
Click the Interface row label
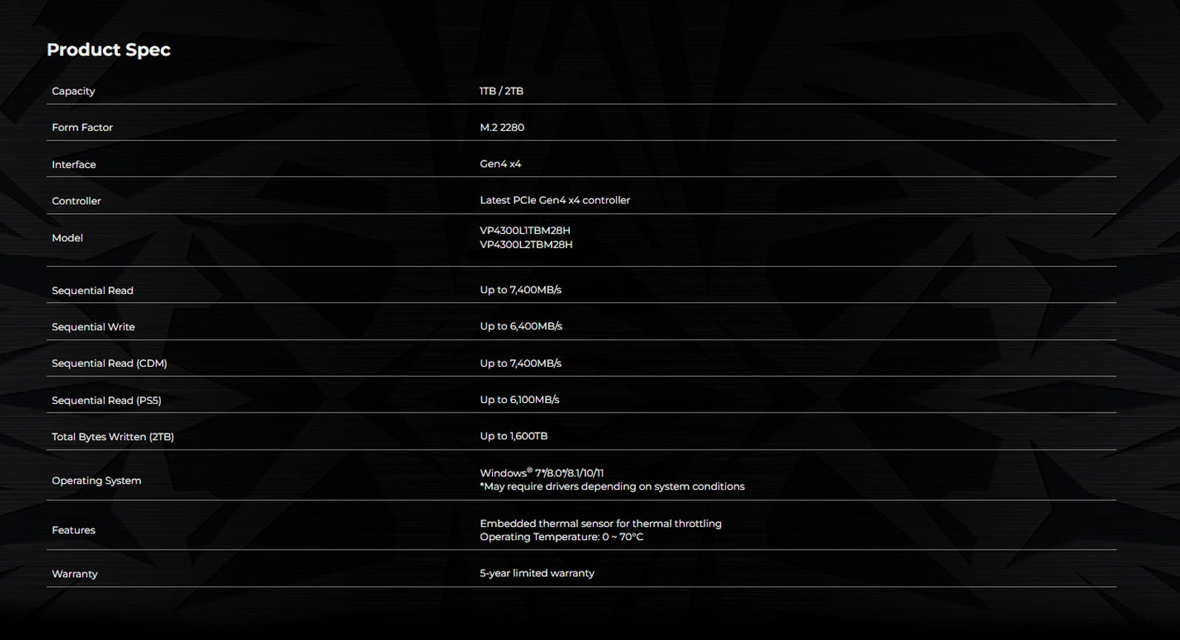pos(74,164)
